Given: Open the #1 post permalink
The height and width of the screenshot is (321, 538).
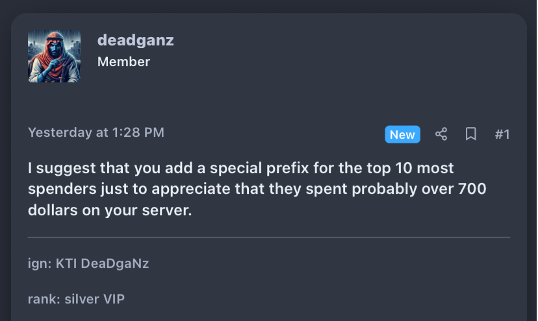Looking at the screenshot, I should click(502, 134).
